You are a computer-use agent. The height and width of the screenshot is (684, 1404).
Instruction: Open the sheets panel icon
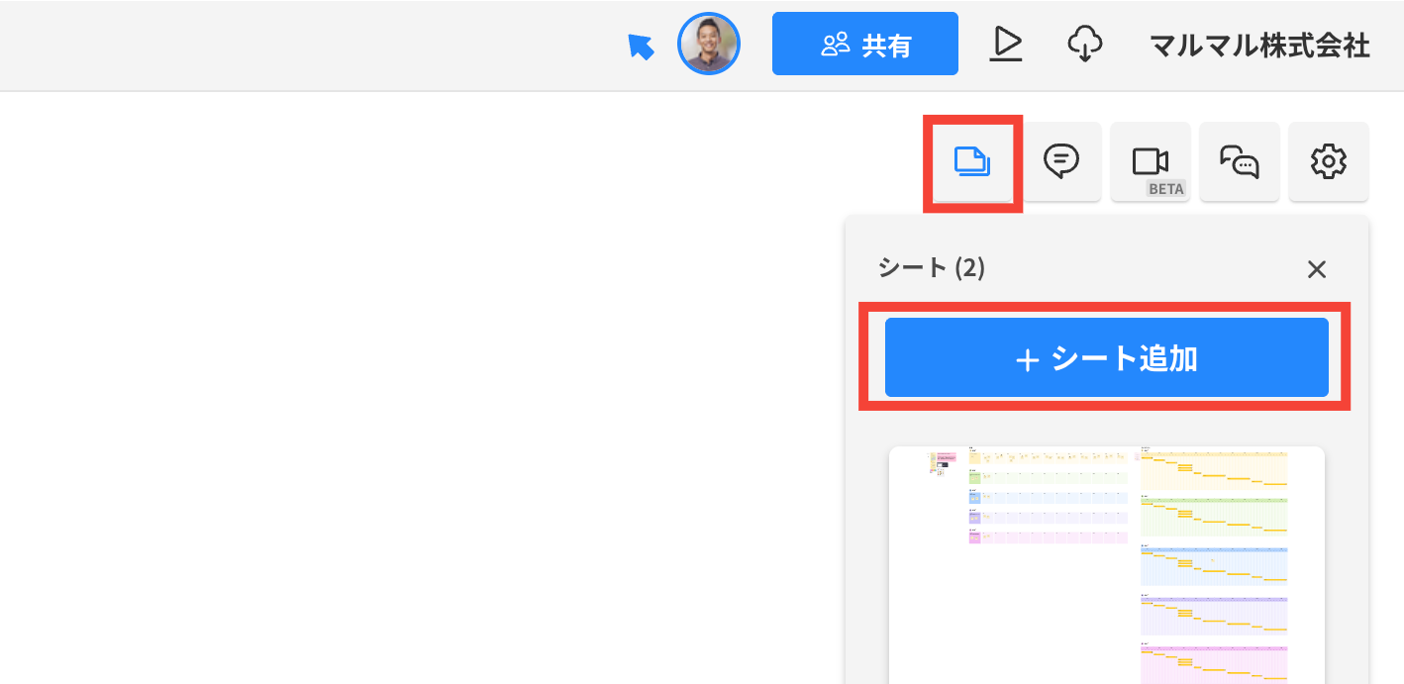pyautogui.click(x=972, y=161)
